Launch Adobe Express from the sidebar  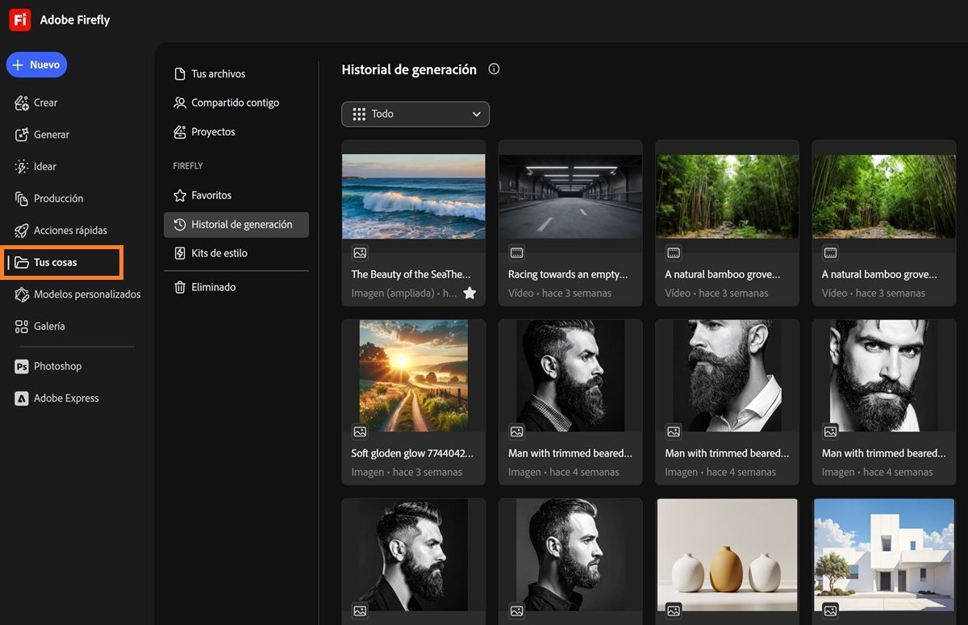65,398
